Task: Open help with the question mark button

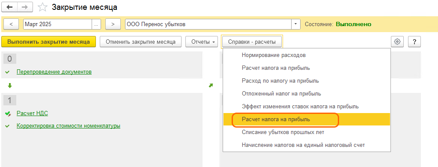Action: [x=414, y=42]
